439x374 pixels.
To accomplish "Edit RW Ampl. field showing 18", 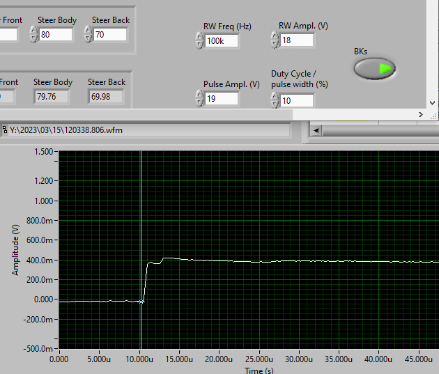I will (x=296, y=40).
